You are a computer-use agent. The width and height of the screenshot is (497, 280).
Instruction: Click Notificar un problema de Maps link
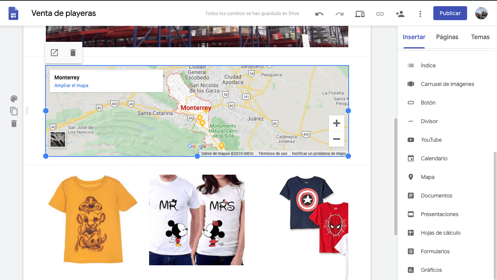point(319,154)
